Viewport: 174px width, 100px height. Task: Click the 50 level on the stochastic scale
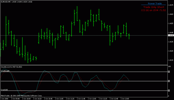(169, 81)
